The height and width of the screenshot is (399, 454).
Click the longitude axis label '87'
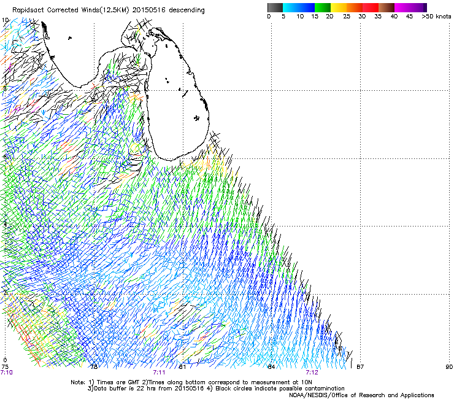[360, 367]
